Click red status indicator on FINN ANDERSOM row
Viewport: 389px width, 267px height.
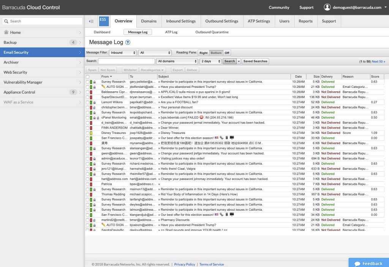(91, 128)
